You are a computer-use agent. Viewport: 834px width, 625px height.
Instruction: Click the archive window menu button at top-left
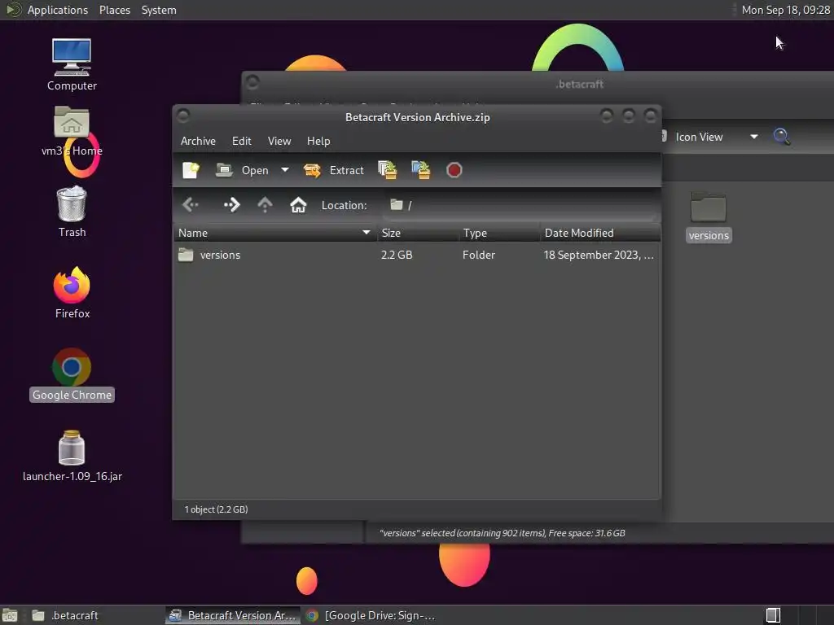183,116
